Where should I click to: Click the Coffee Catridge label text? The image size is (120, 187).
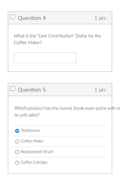pyautogui.click(x=34, y=162)
